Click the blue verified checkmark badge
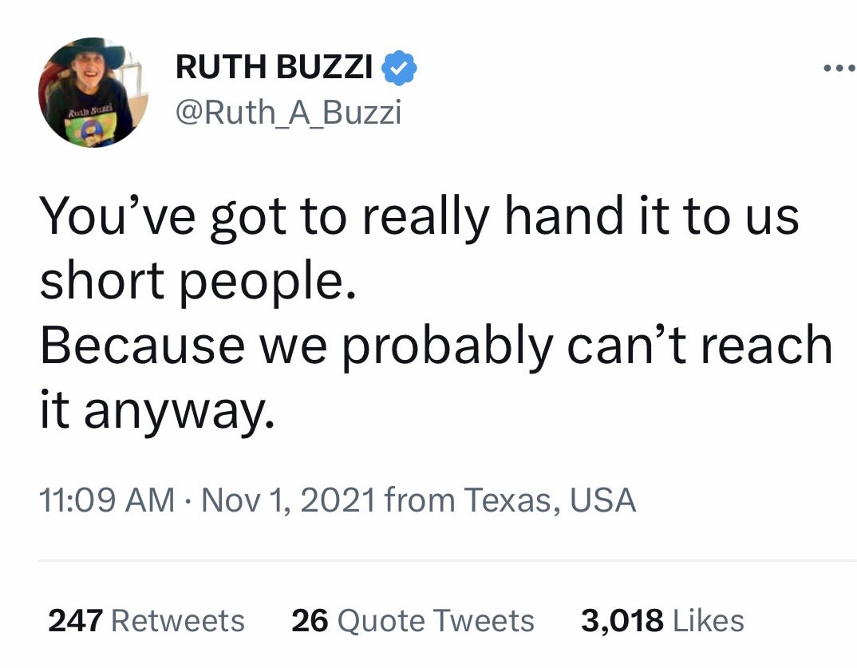This screenshot has width=857, height=668. tap(400, 69)
